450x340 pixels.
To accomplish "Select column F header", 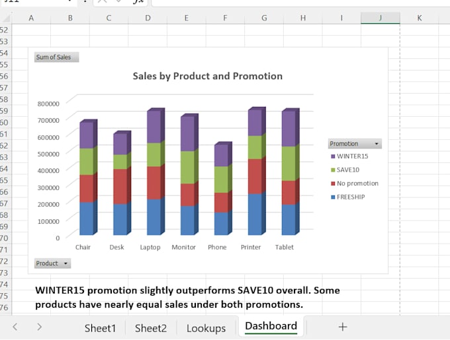I will click(225, 18).
